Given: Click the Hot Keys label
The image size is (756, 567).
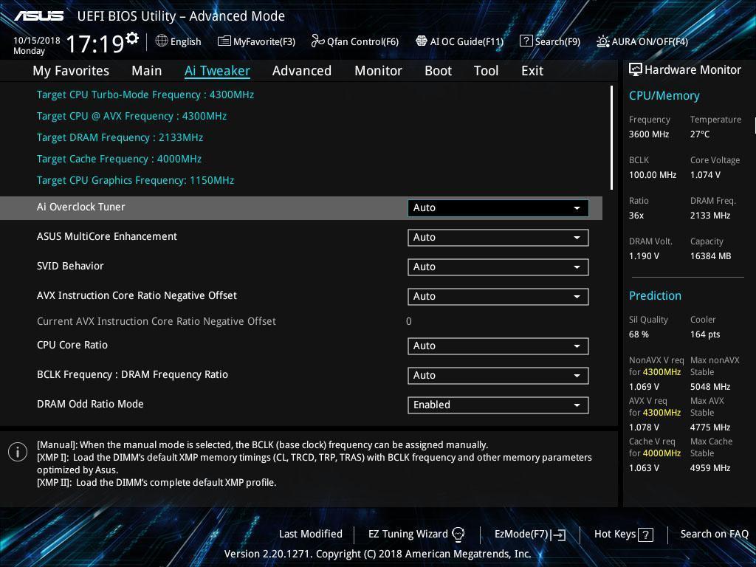Looking at the screenshot, I should (615, 534).
